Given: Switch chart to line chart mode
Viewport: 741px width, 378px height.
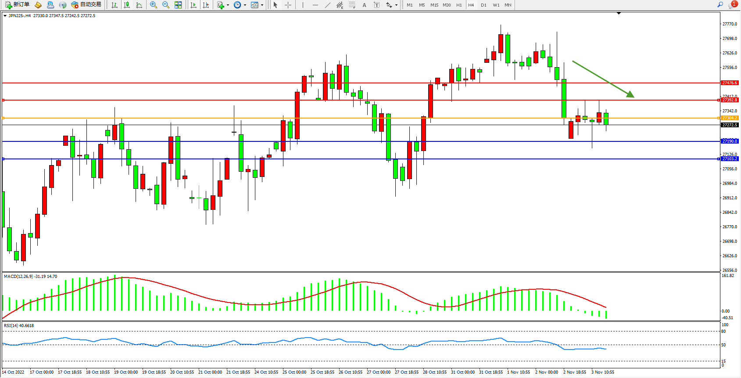Looking at the screenshot, I should [139, 5].
